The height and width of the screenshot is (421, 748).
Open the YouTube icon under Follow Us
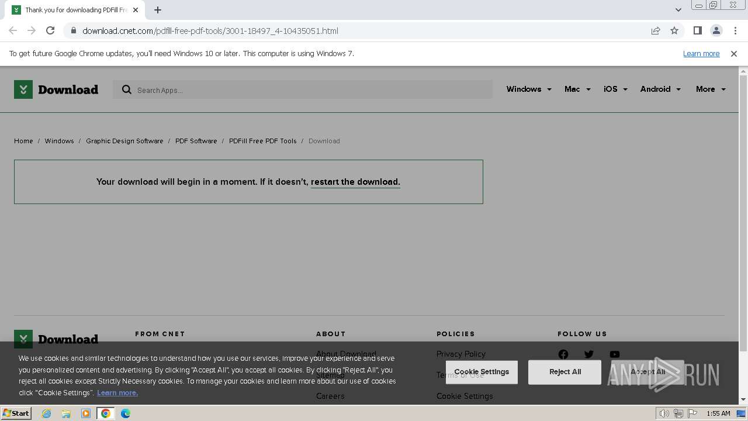tap(615, 354)
